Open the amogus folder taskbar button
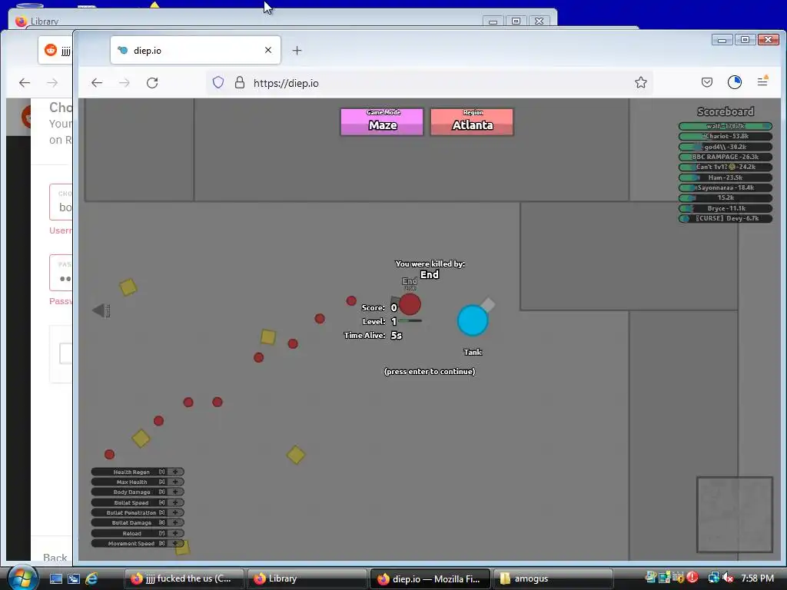Image resolution: width=787 pixels, height=590 pixels. [x=553, y=578]
